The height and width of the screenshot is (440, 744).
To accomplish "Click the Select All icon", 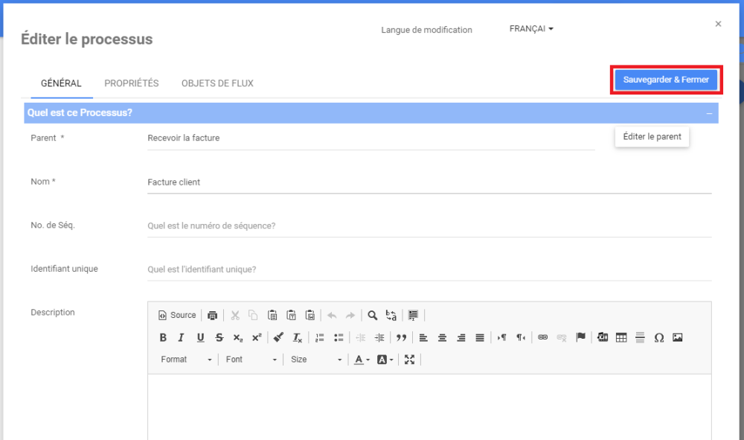I will click(413, 315).
